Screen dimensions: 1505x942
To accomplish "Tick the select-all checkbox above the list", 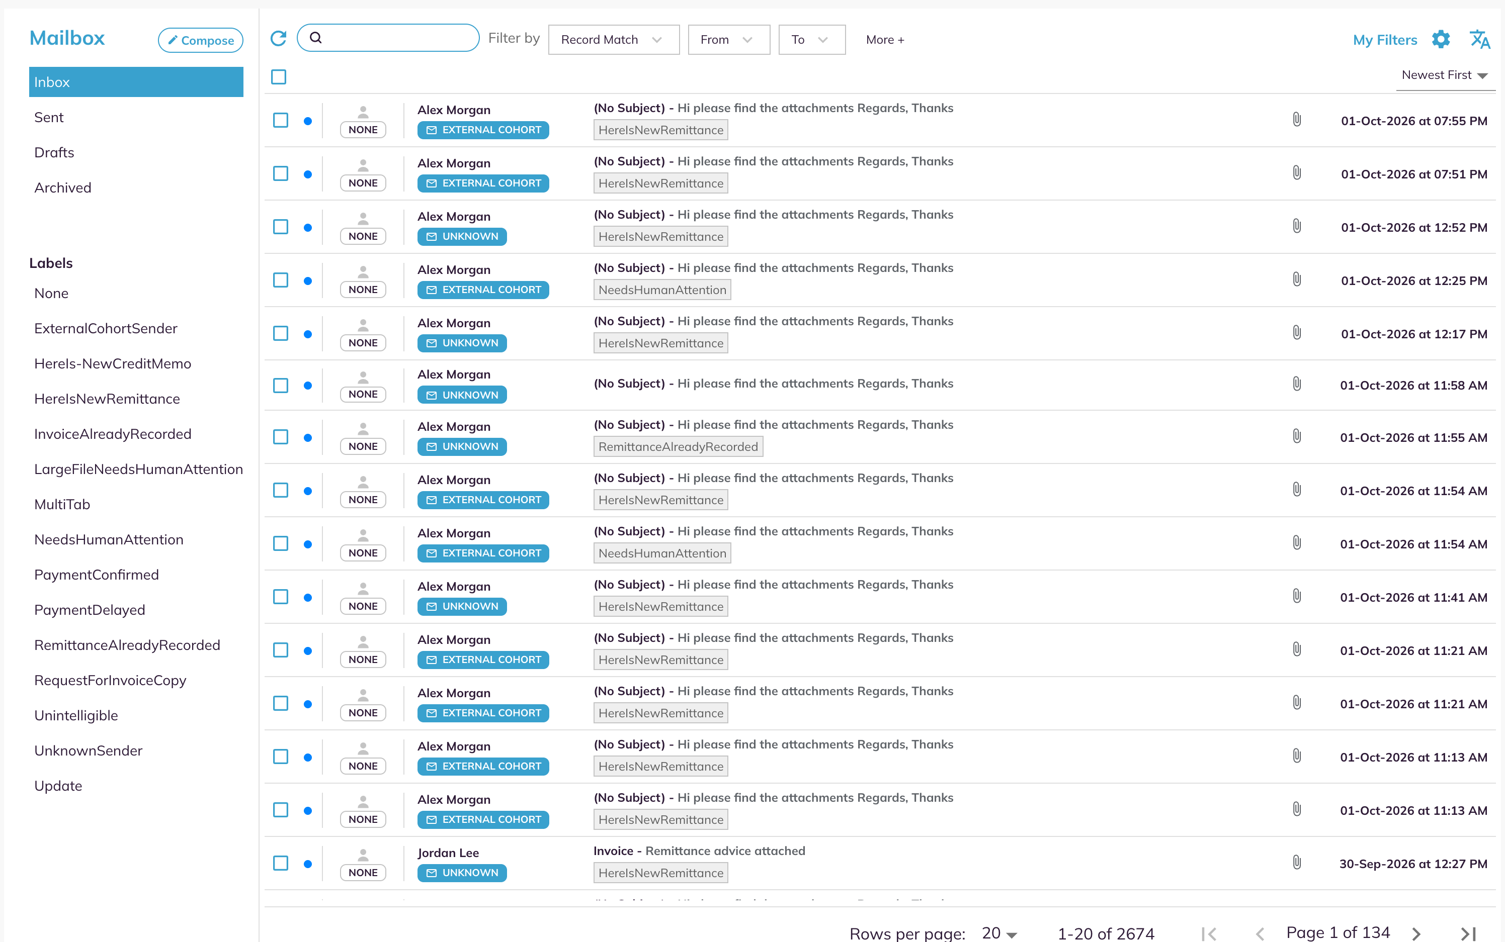I will (279, 76).
